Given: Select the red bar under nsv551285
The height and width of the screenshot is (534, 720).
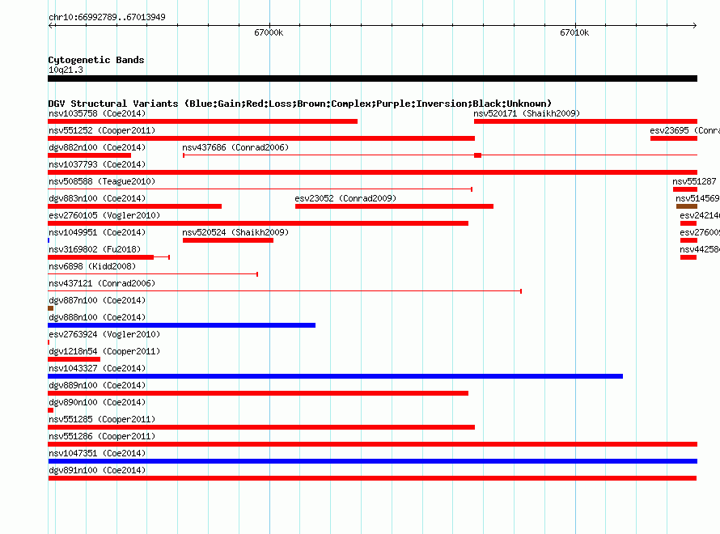Looking at the screenshot, I should (261, 427).
